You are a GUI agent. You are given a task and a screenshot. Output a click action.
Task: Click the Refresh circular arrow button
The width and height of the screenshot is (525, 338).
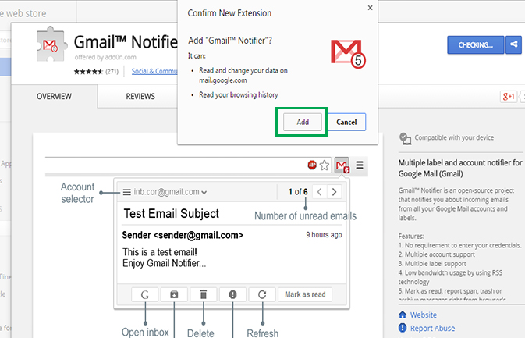(x=262, y=294)
